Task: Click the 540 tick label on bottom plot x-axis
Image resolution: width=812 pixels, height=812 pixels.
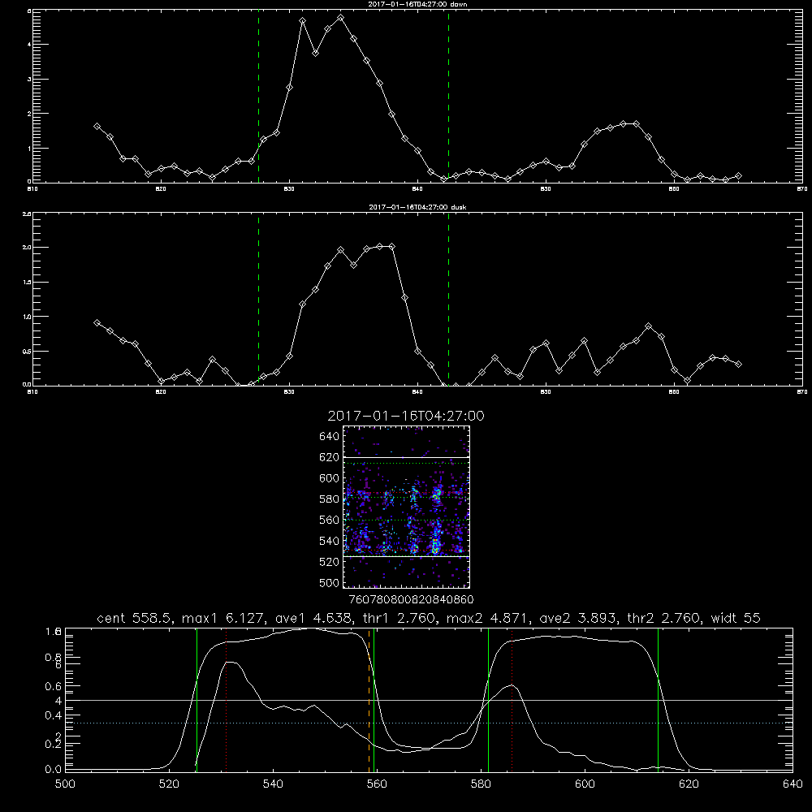Action: (x=273, y=784)
